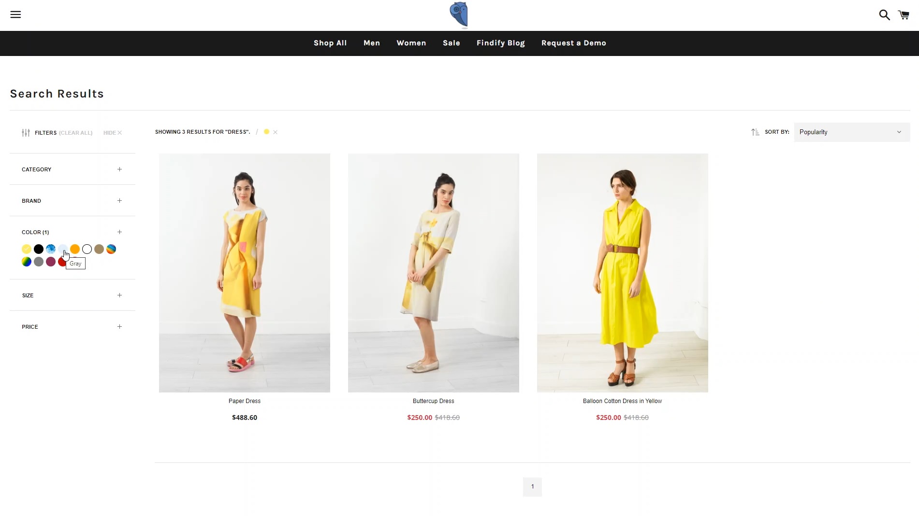
Task: Go to the Sale menu item
Action: click(452, 43)
